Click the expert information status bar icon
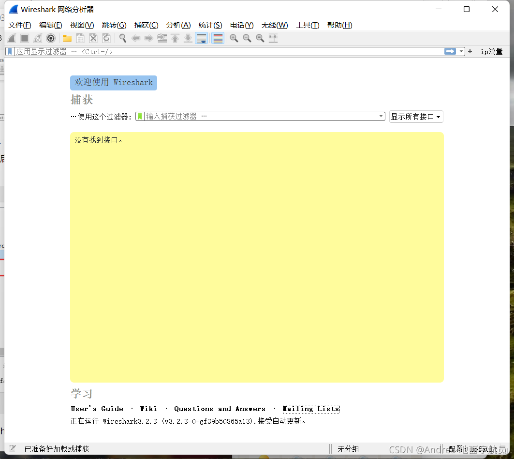Screen dimensions: 514x459 [x=13, y=448]
